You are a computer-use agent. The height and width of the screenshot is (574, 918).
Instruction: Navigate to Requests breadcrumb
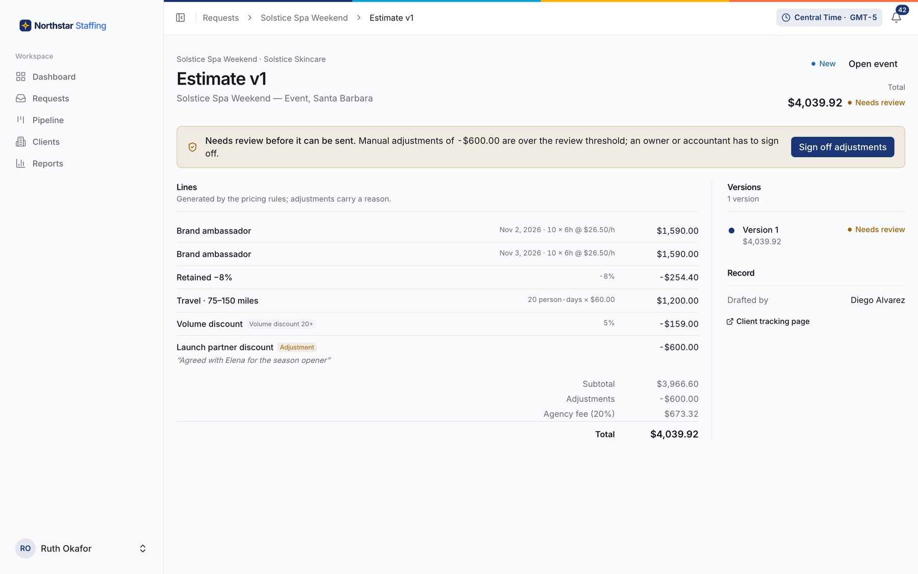pyautogui.click(x=220, y=18)
